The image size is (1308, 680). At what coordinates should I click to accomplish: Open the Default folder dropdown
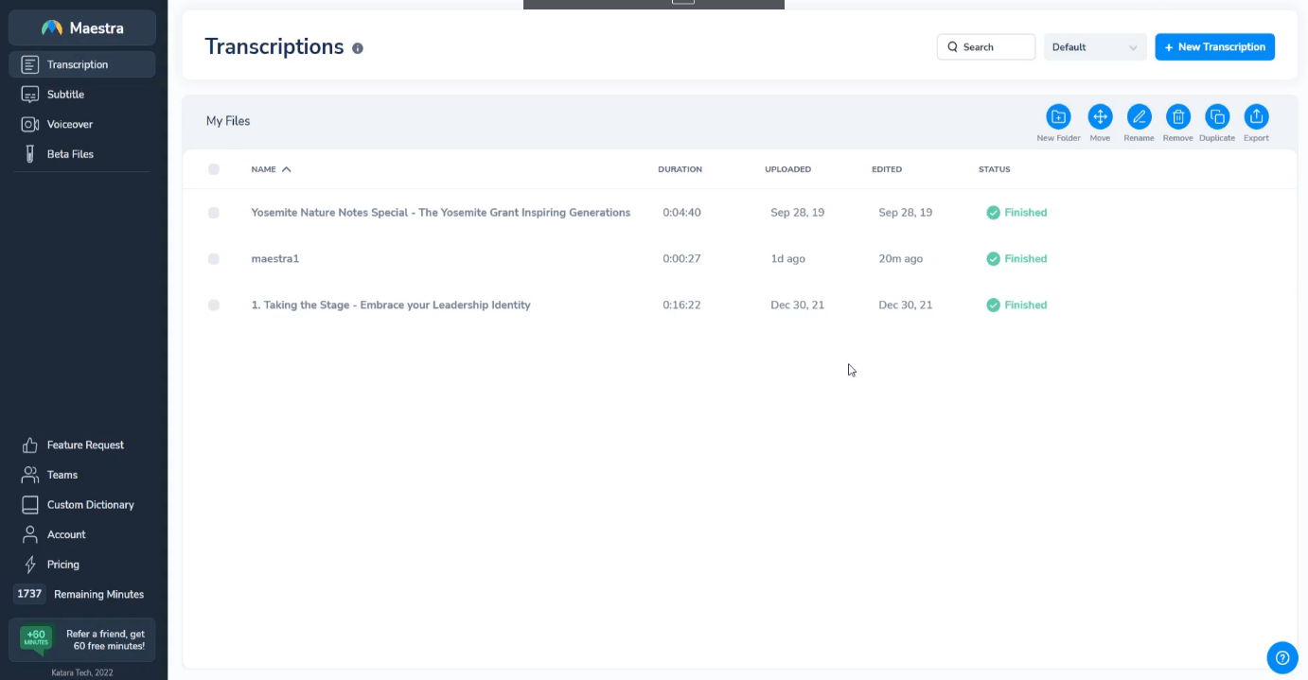click(x=1095, y=46)
